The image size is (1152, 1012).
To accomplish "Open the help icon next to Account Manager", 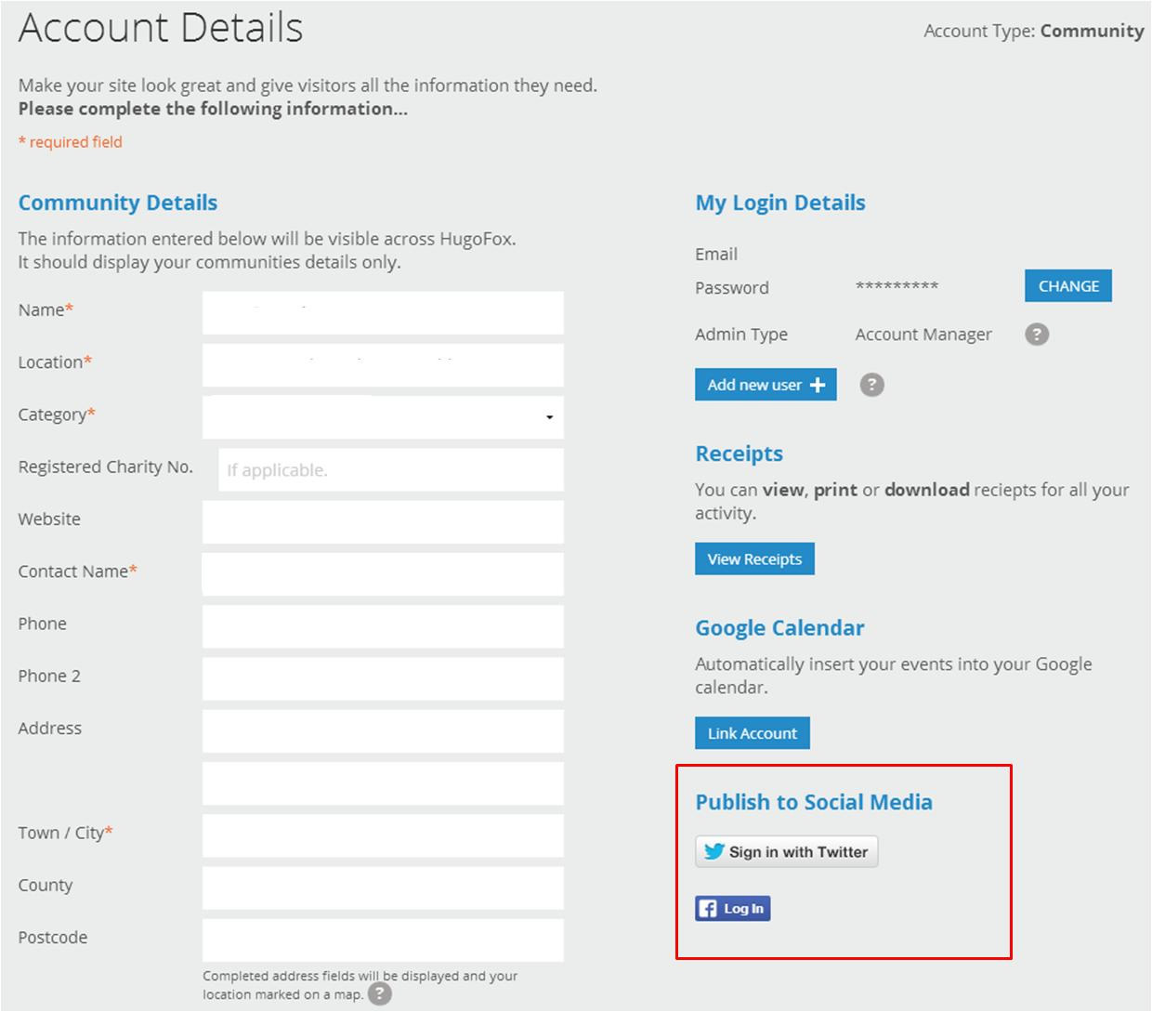I will click(1037, 334).
